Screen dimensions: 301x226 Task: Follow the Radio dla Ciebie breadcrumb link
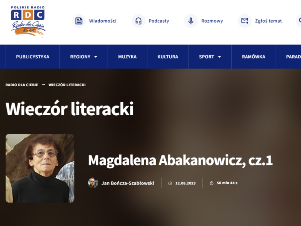tap(22, 85)
